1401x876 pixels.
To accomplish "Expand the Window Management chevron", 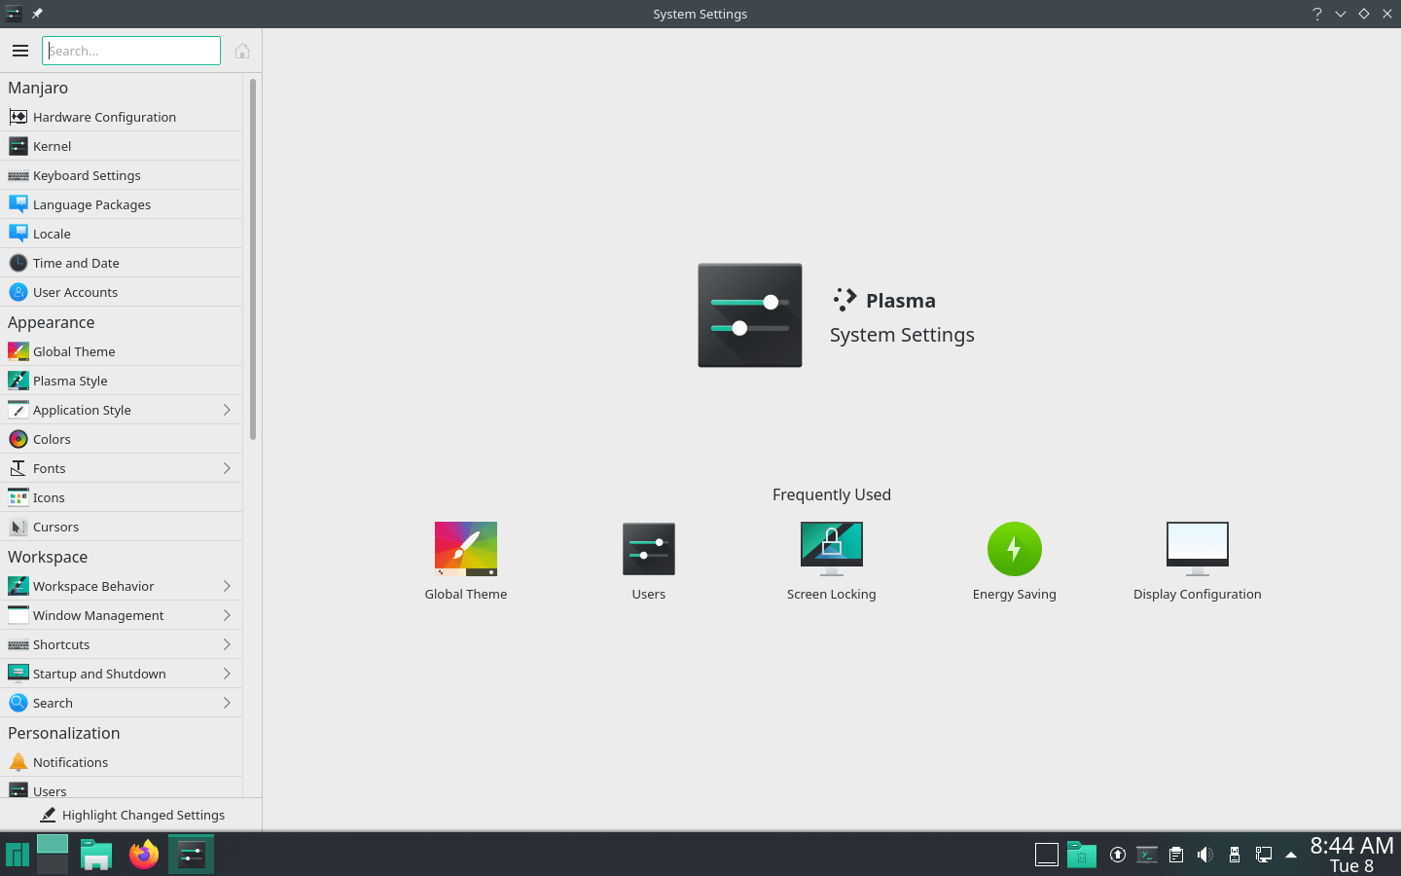I will click(227, 615).
